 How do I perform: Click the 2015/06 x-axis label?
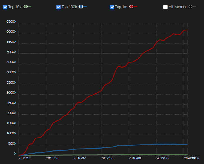click(x=52, y=158)
